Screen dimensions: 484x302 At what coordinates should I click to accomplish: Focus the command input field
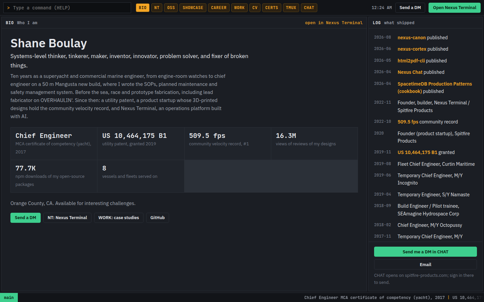(x=67, y=8)
